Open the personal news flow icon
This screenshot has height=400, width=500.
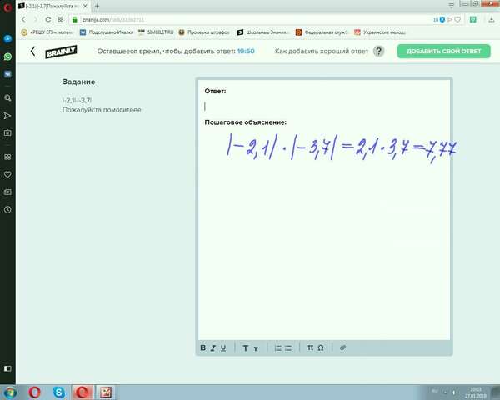coord(7,116)
